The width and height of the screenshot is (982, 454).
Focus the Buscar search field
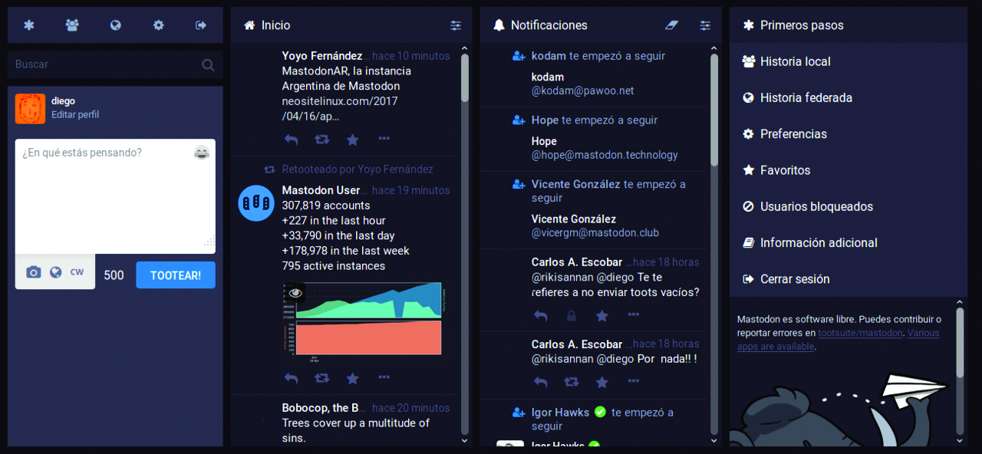115,64
